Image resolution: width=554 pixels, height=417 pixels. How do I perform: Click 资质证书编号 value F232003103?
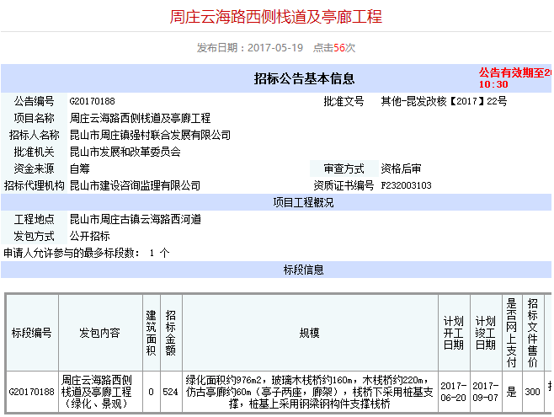tap(407, 185)
